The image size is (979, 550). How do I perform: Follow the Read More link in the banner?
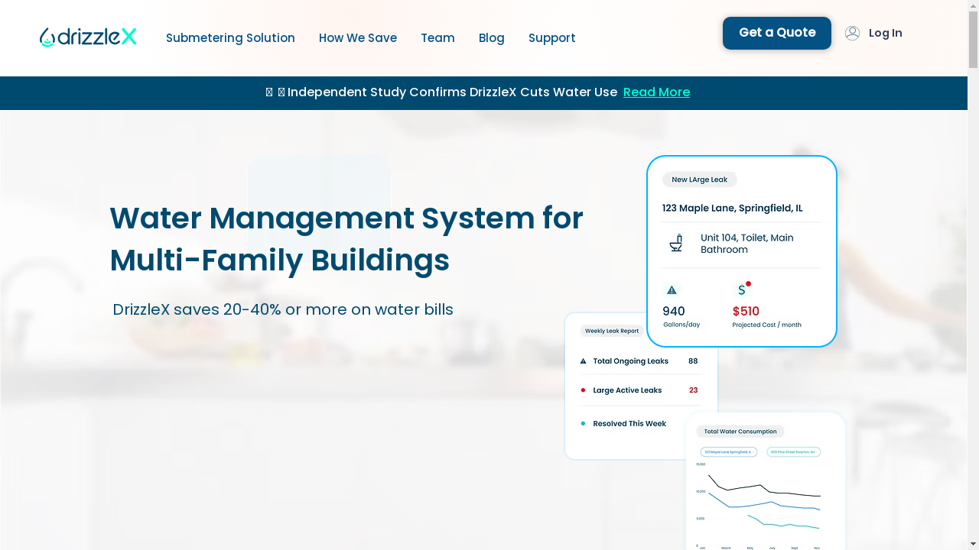click(656, 92)
